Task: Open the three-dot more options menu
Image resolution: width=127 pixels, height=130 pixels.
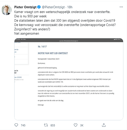Action: click(121, 7)
